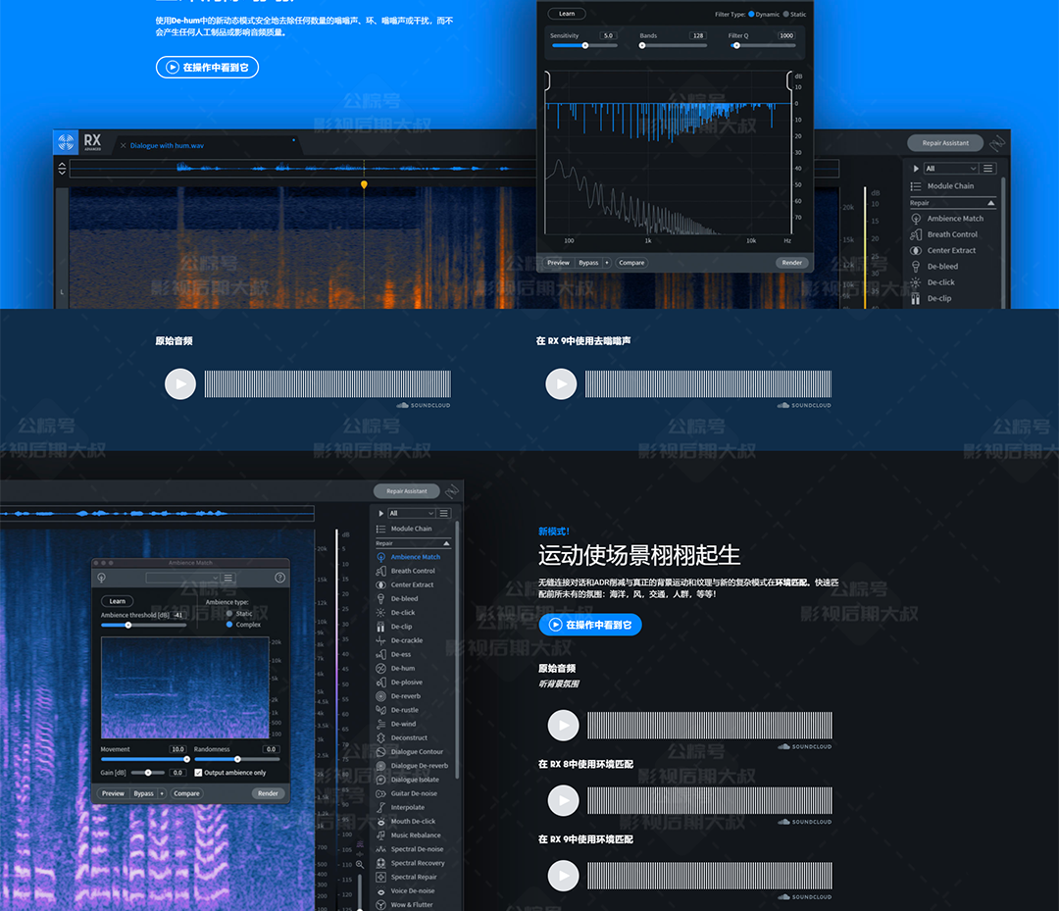Toggle Bypass in De-hum panel
The height and width of the screenshot is (911, 1059).
588,263
